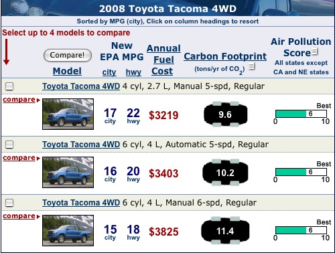
Task: Check the 6 cyl Manual 6-spd checkbox
Action: 9,203
